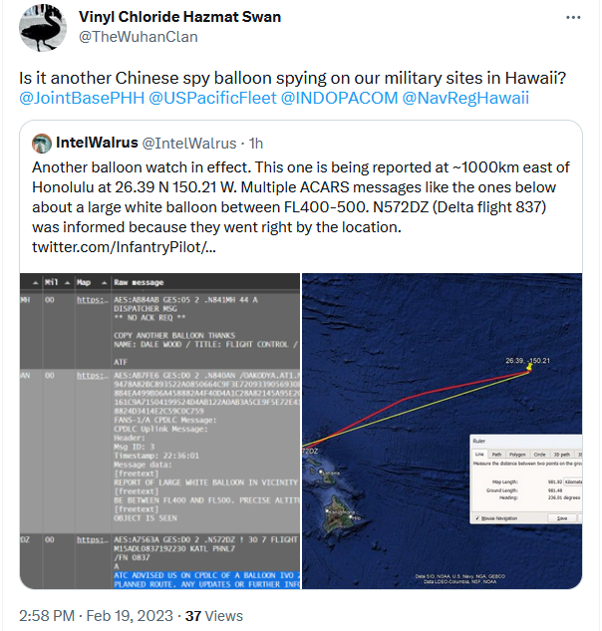Viewport: 602px width, 631px height.
Task: Open the @USPacificFleet mention
Action: tap(212, 99)
